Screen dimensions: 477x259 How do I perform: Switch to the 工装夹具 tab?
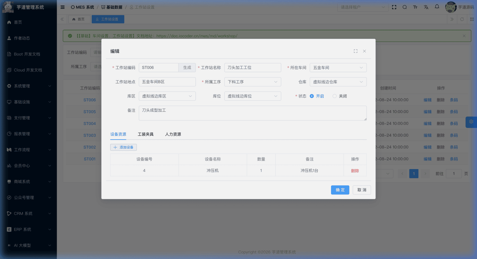[146, 134]
